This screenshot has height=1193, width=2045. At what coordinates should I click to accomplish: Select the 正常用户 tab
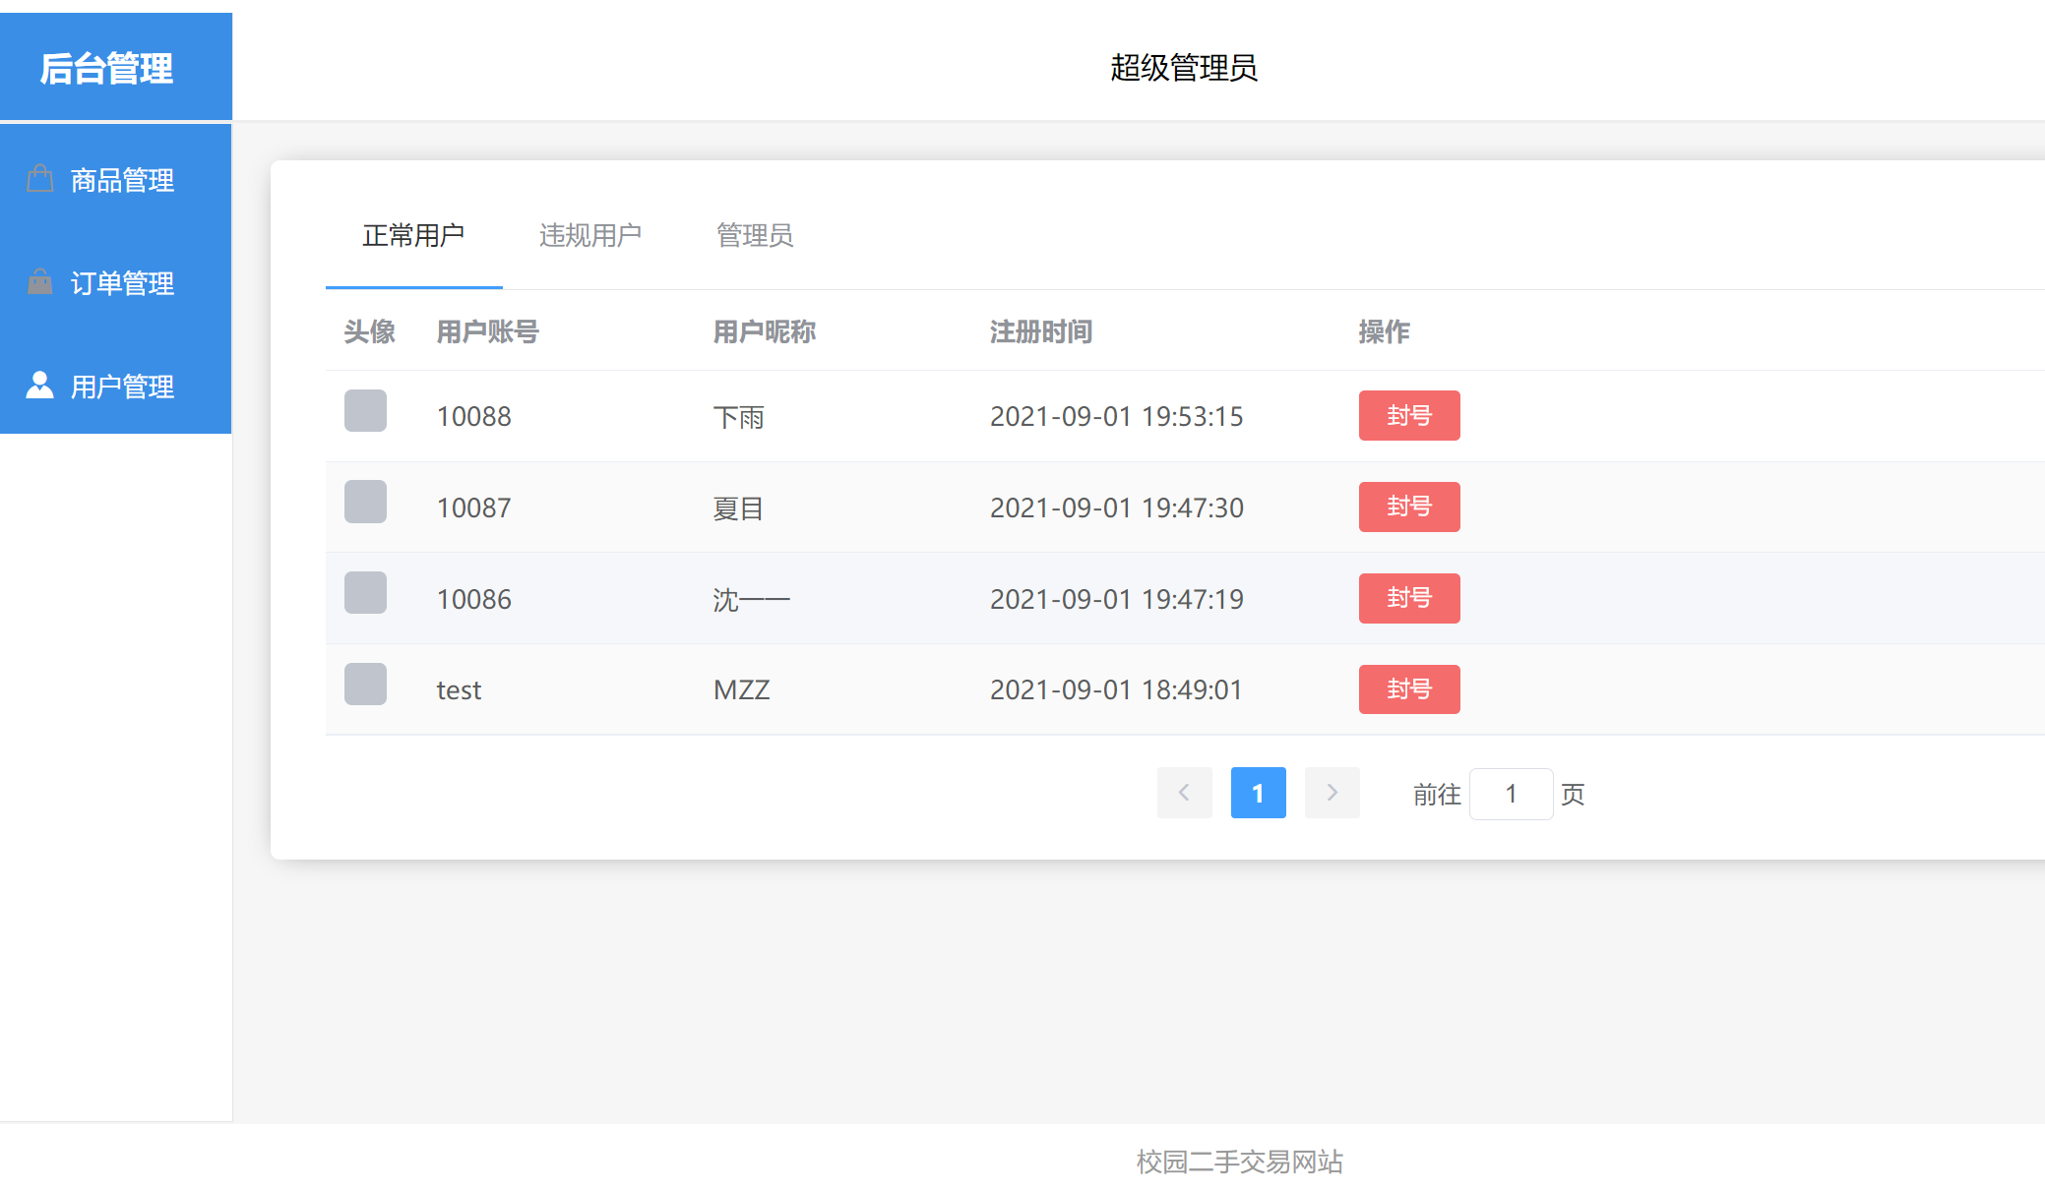[413, 236]
